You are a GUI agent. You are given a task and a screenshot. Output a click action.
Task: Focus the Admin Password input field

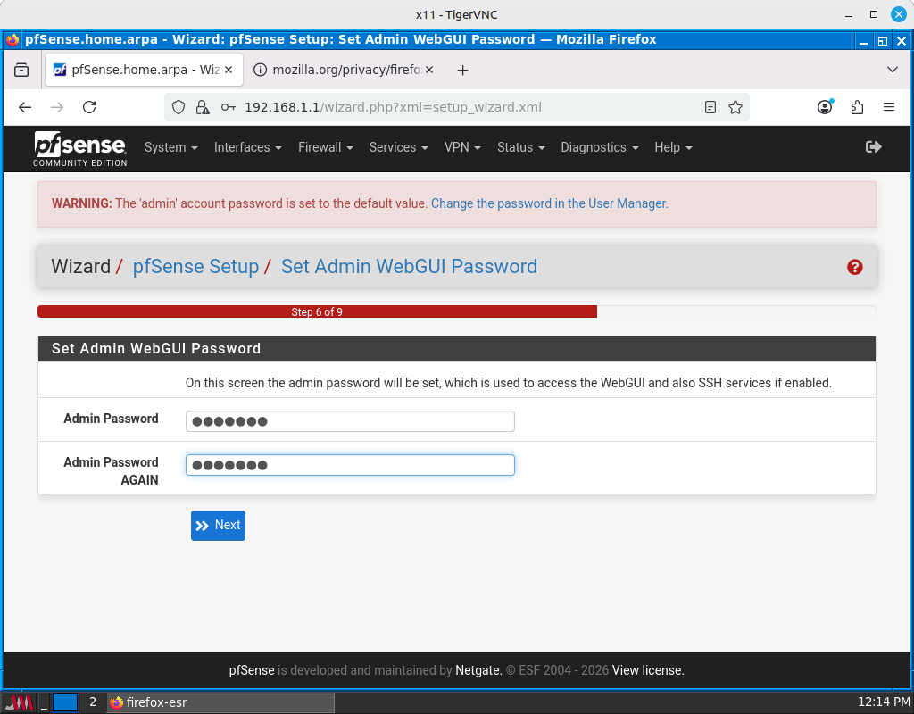pyautogui.click(x=350, y=421)
